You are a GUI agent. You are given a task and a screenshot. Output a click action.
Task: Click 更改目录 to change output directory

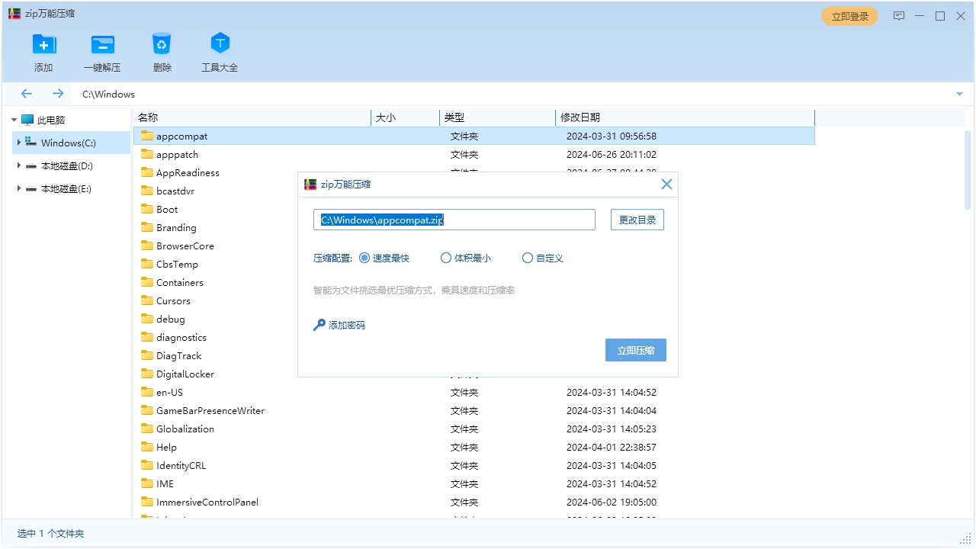tap(637, 220)
